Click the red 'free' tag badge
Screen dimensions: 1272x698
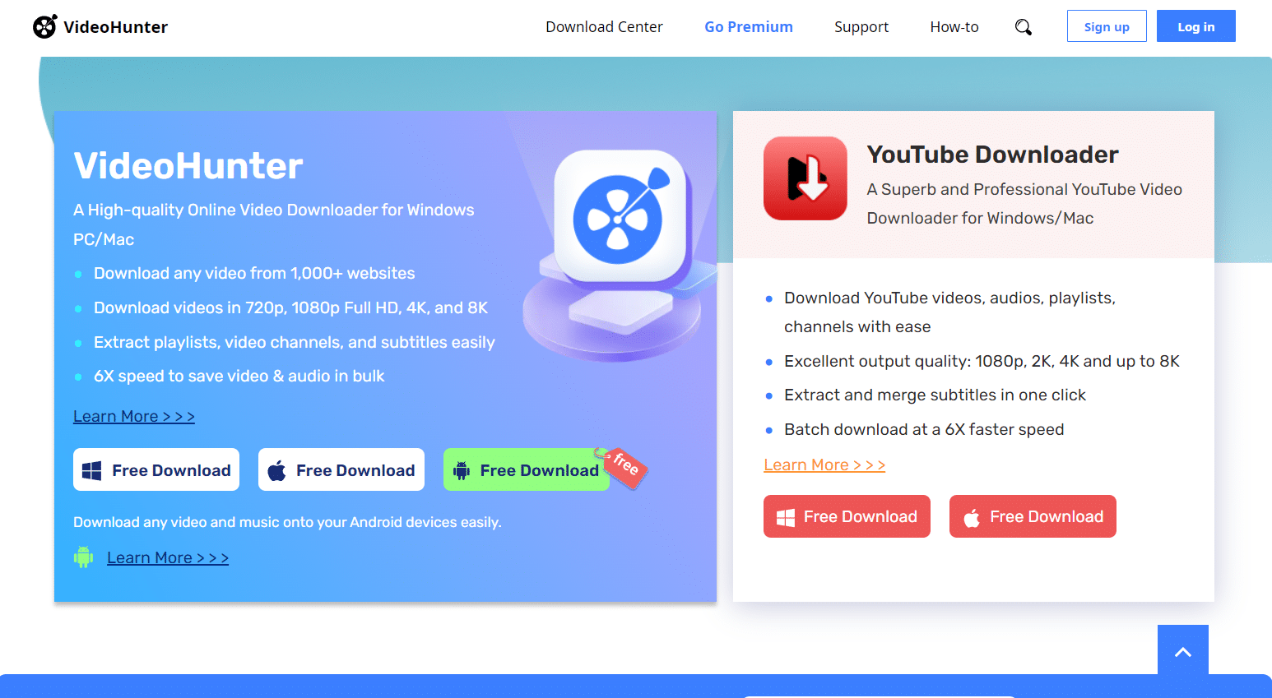(x=624, y=467)
